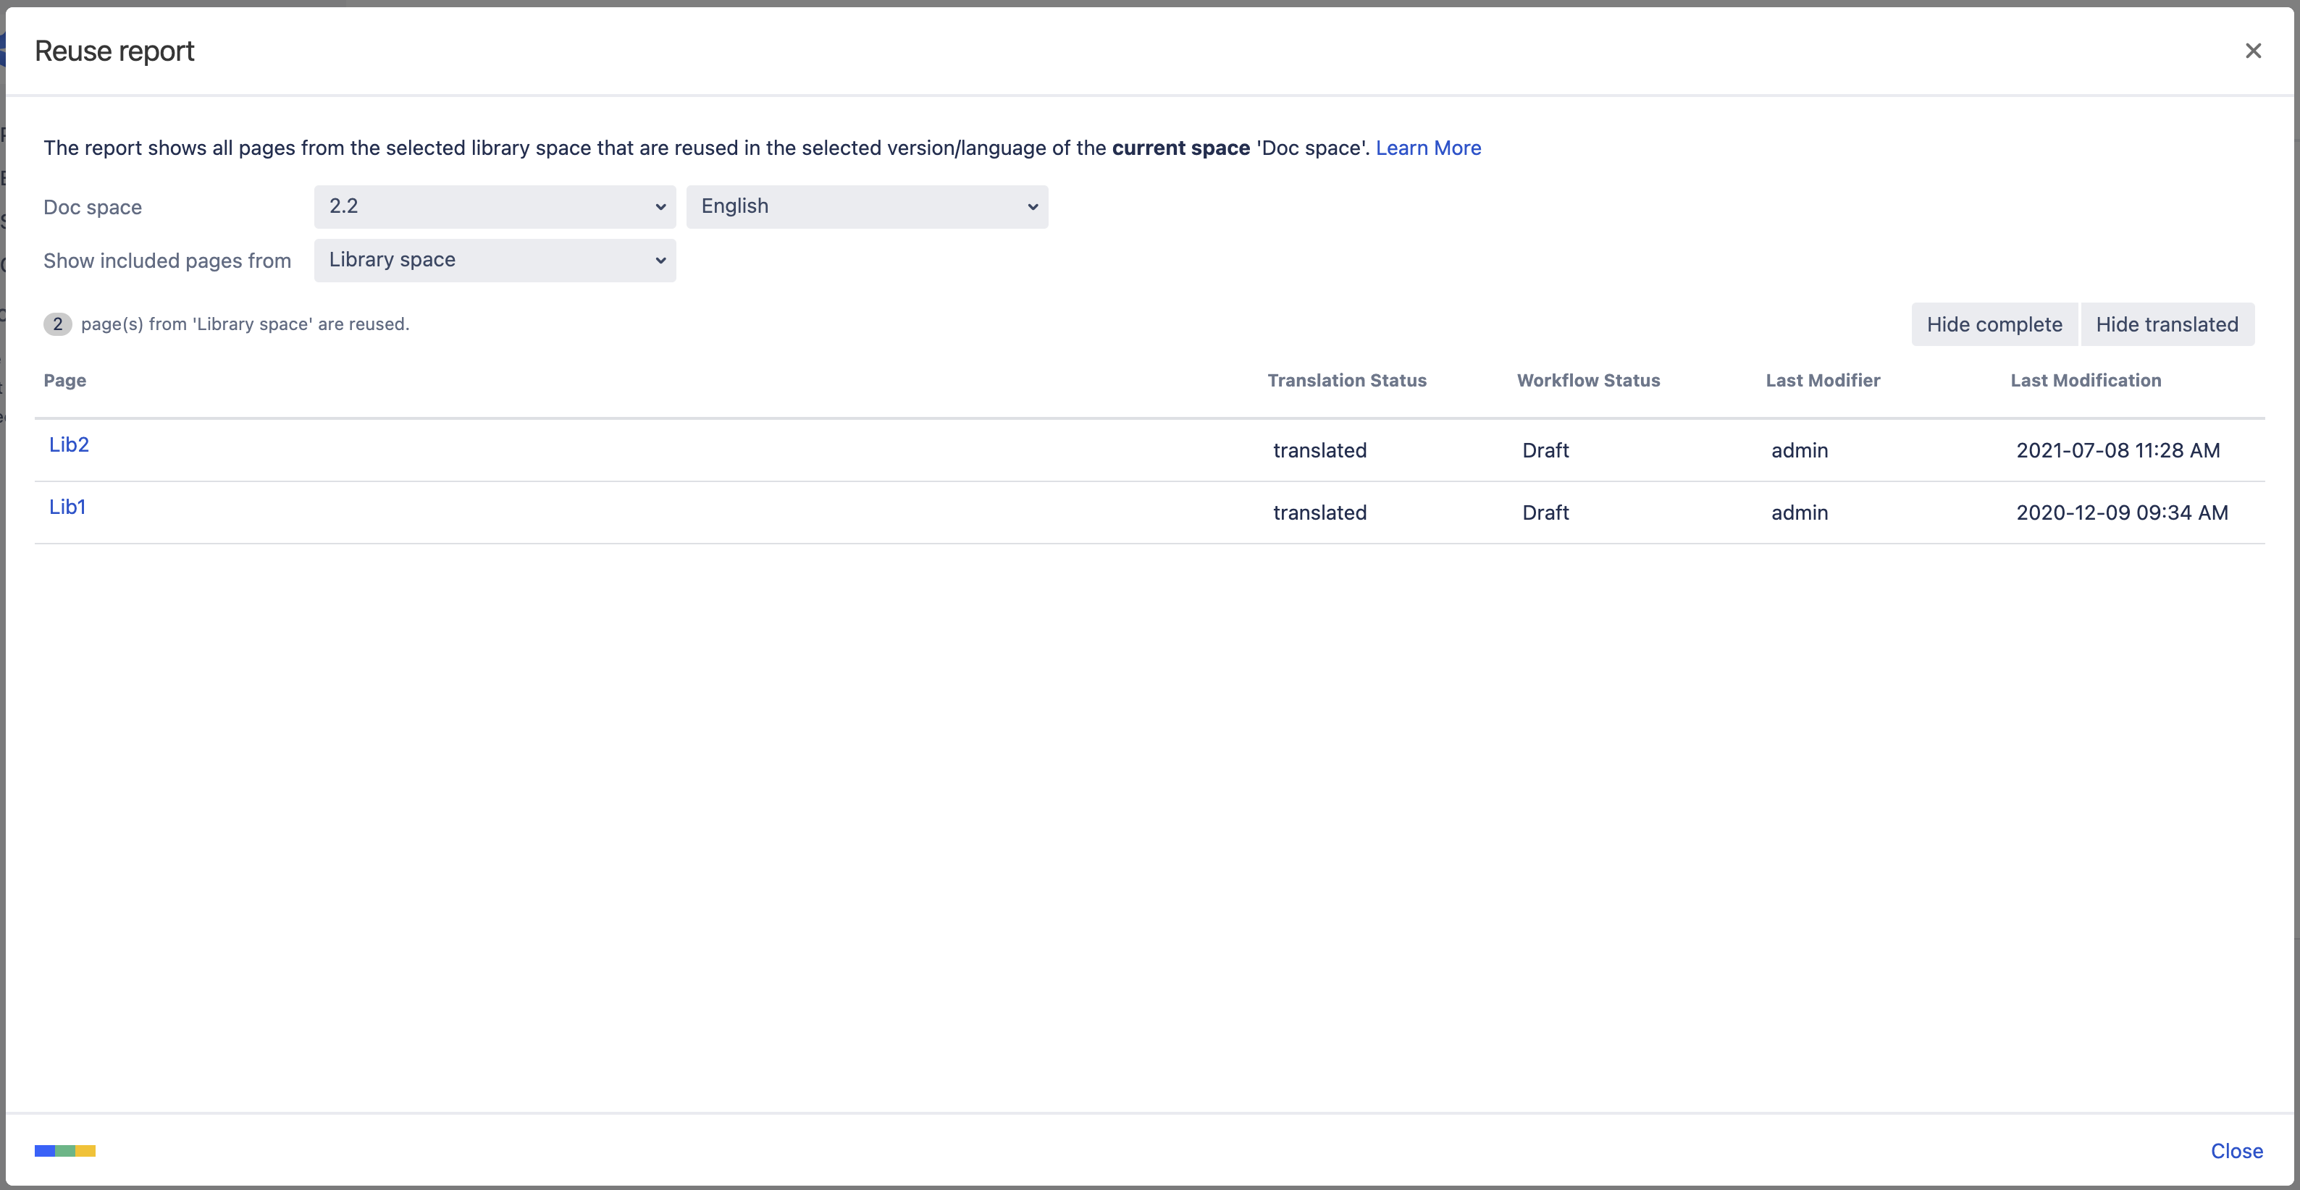Click the 2021-07-08 modification date
Screen dimensions: 2300x1190
(2117, 451)
